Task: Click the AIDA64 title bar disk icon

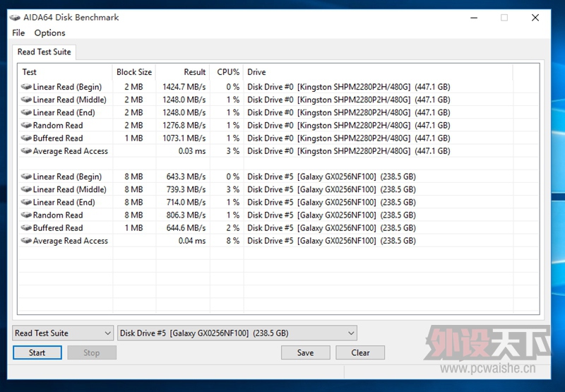Action: pos(15,18)
